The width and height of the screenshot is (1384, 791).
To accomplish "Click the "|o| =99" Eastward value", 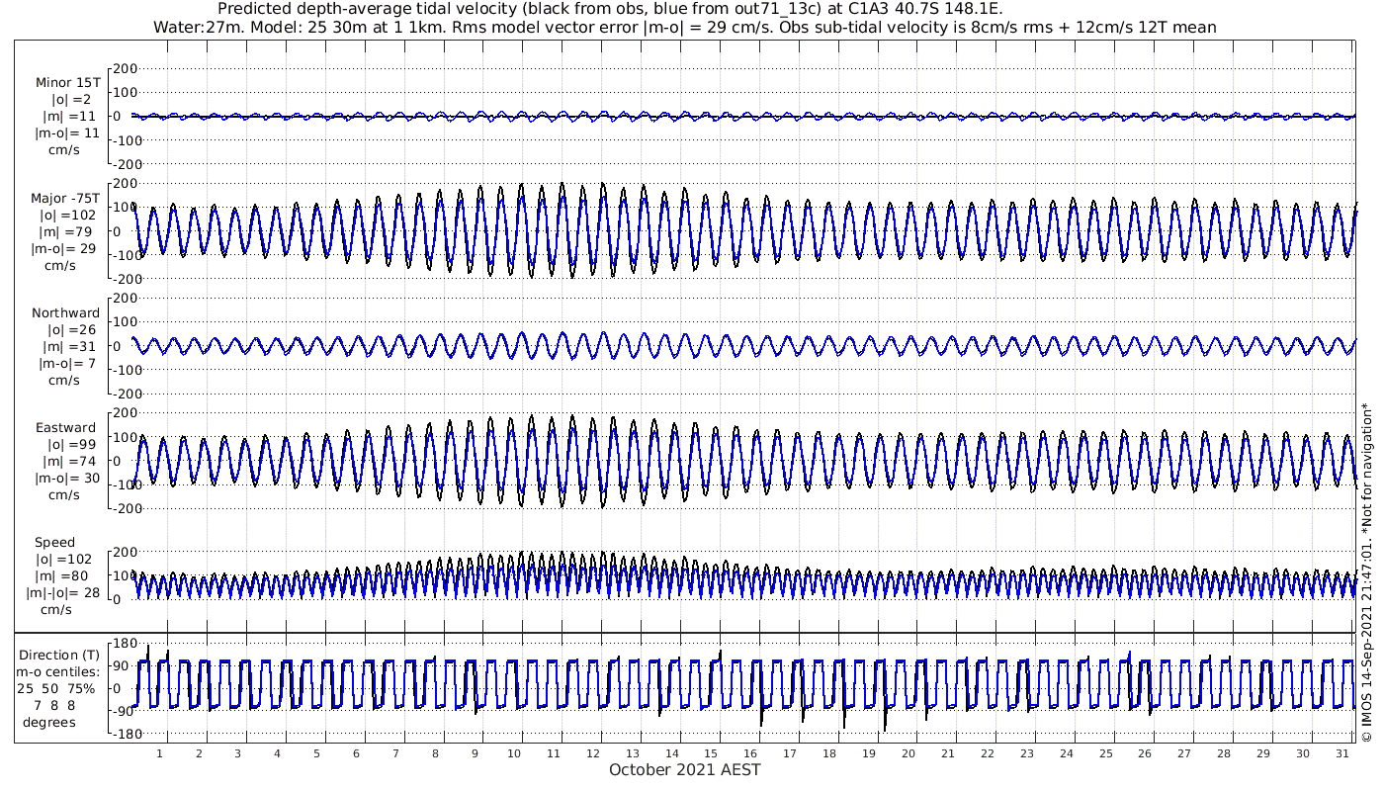I will pos(72,446).
